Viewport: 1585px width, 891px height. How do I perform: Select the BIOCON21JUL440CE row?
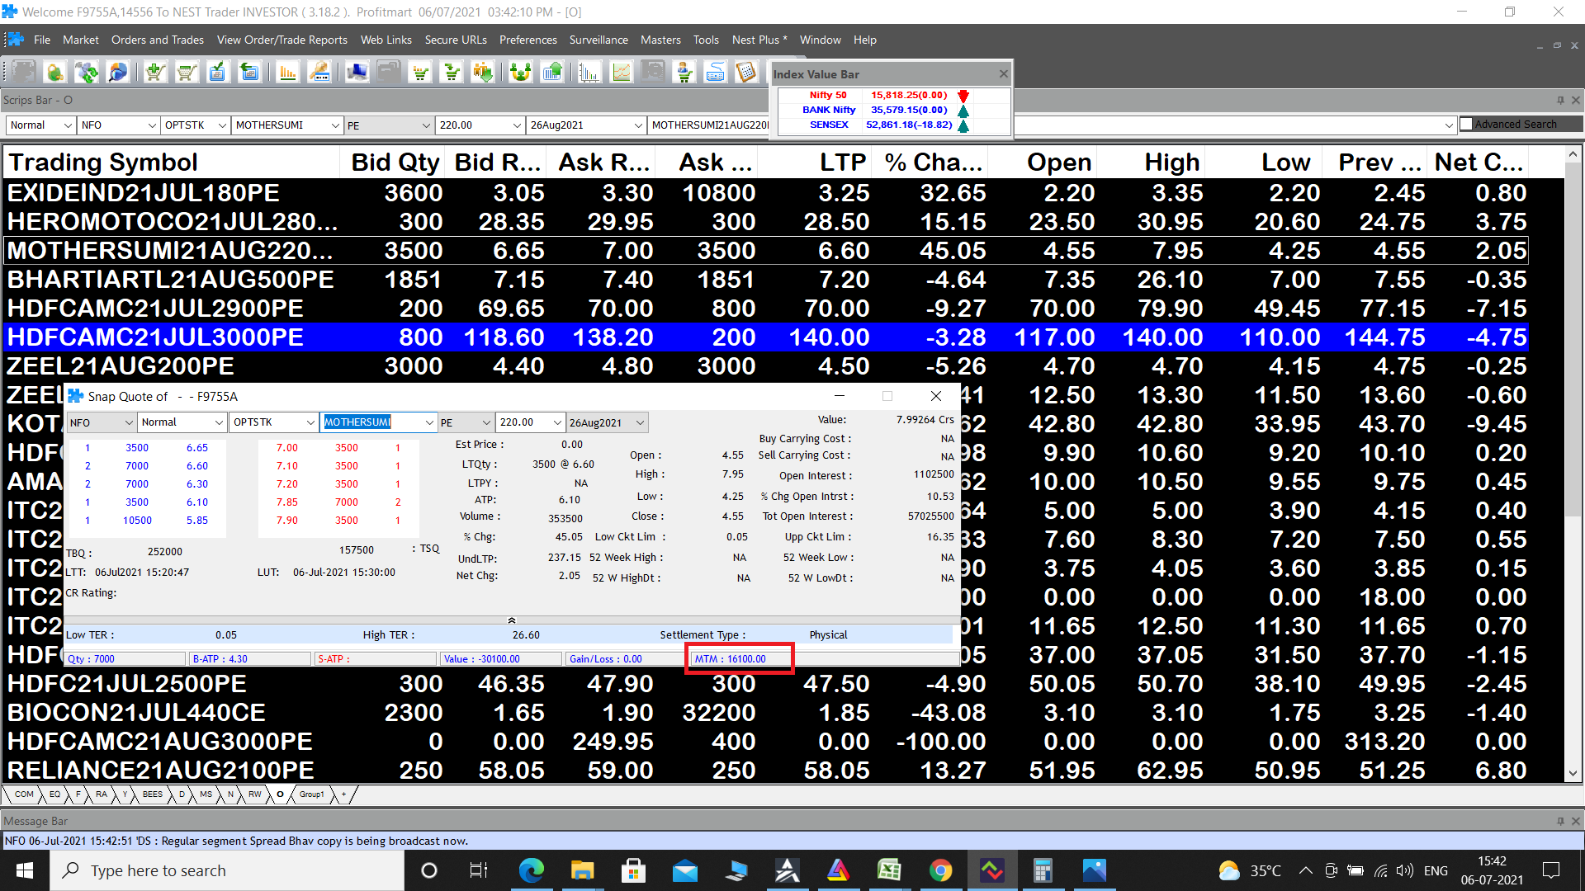(x=766, y=712)
